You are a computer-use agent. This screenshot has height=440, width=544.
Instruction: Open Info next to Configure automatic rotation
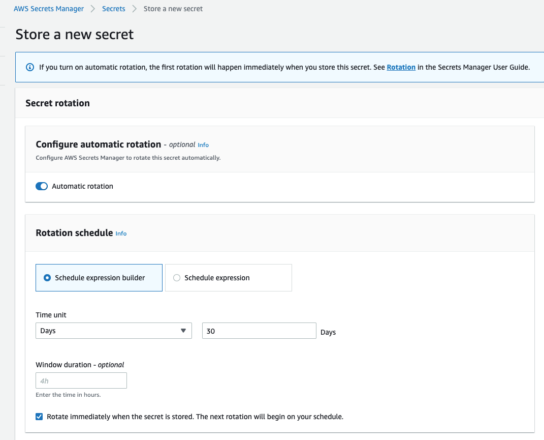click(203, 145)
